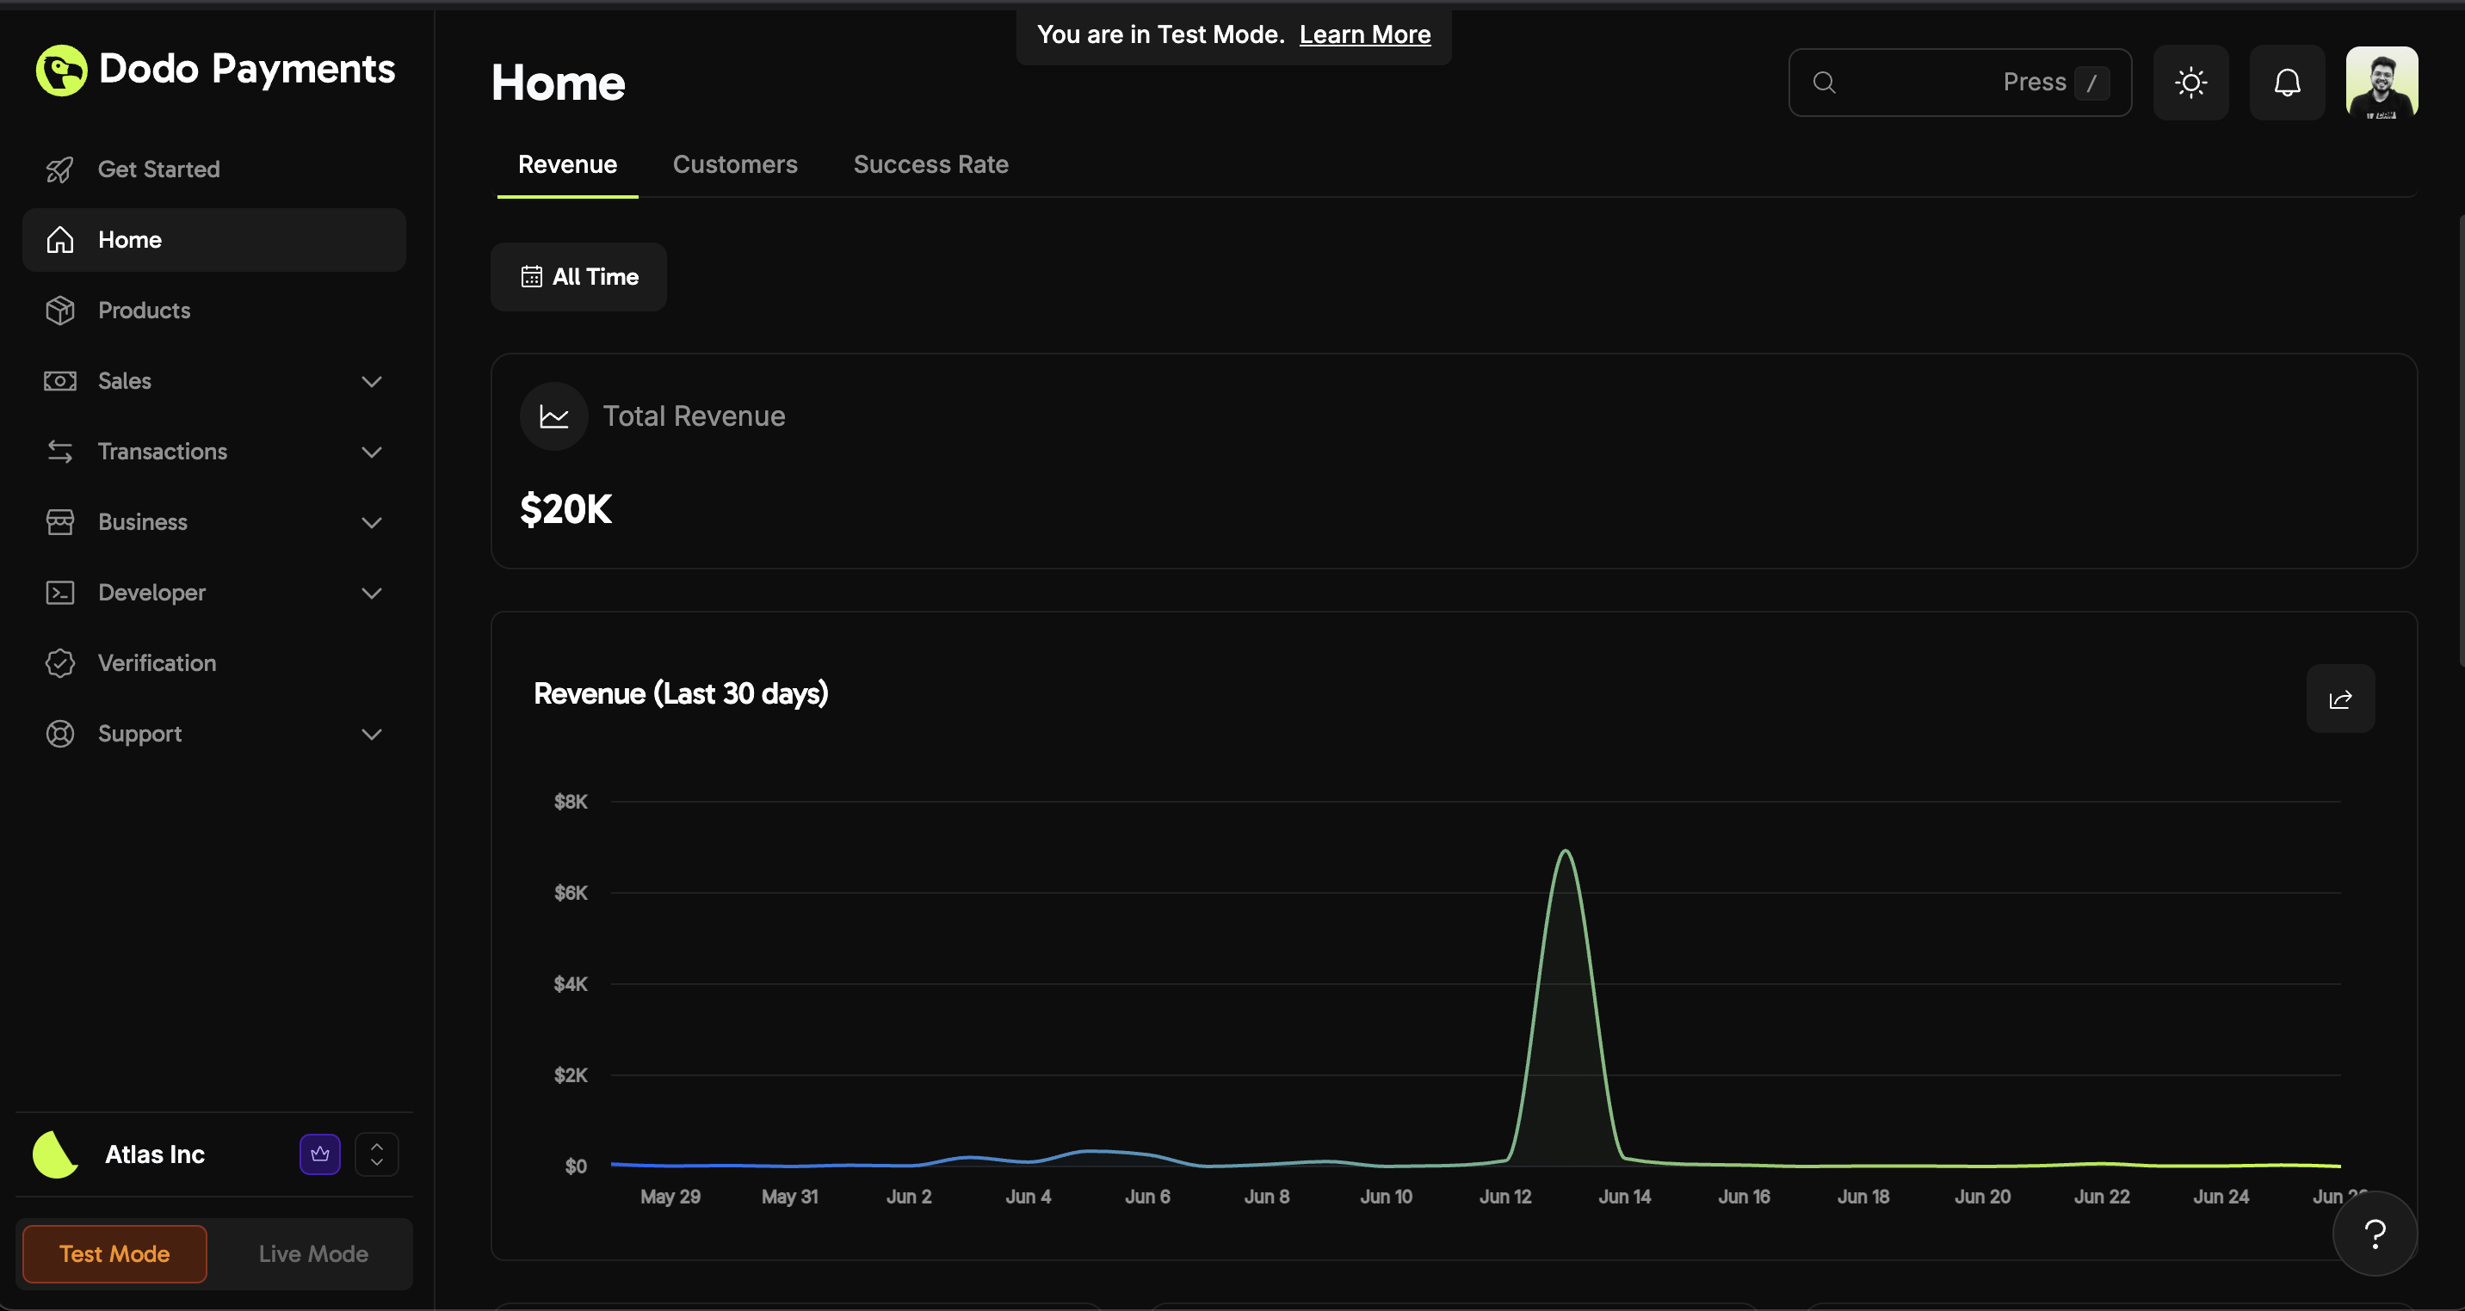
Task: Switch to Test Mode
Action: click(x=113, y=1253)
